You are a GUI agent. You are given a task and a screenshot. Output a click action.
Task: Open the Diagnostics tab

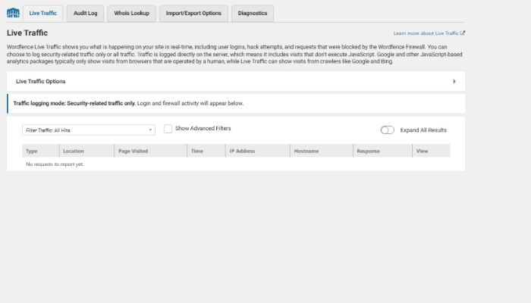pos(253,13)
